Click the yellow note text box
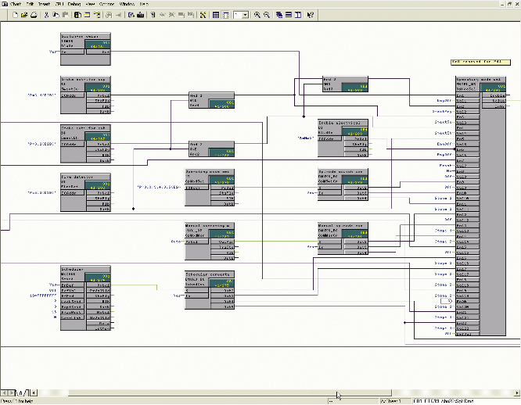The image size is (521, 405). [x=480, y=61]
